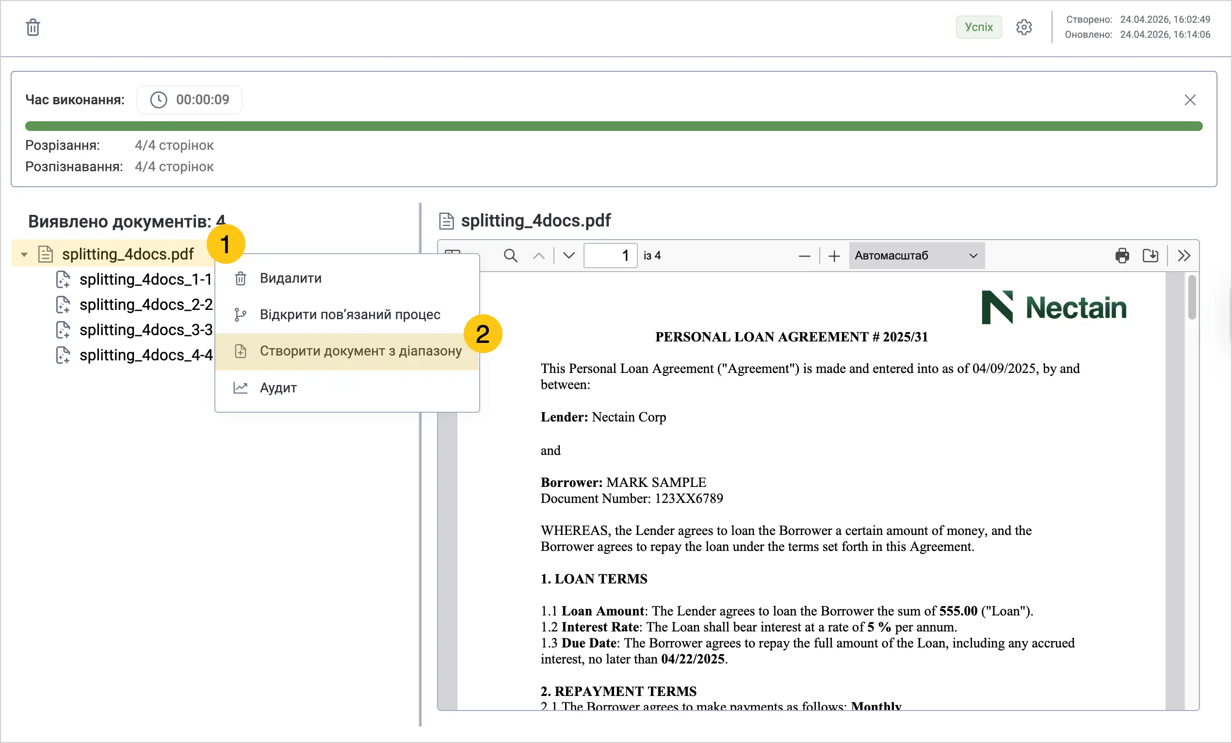Click the Розпізнавання 4/4 сторінок value

coord(174,167)
